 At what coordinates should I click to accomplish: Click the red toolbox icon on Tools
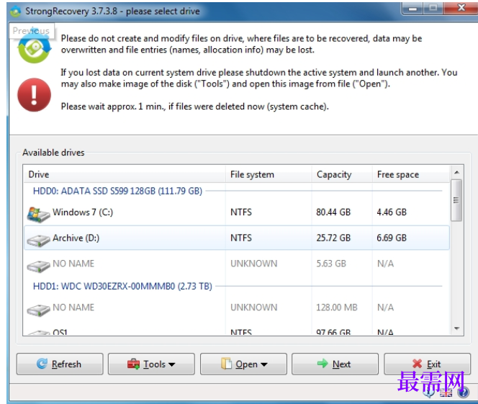(133, 364)
